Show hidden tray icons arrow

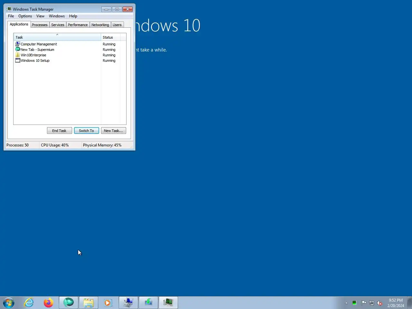pyautogui.click(x=346, y=303)
